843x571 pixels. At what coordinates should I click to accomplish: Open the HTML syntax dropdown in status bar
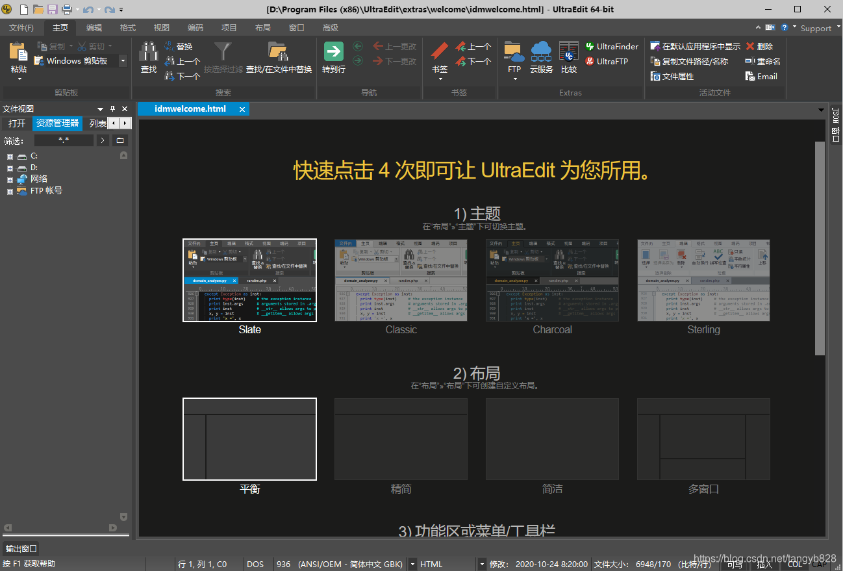pos(481,565)
